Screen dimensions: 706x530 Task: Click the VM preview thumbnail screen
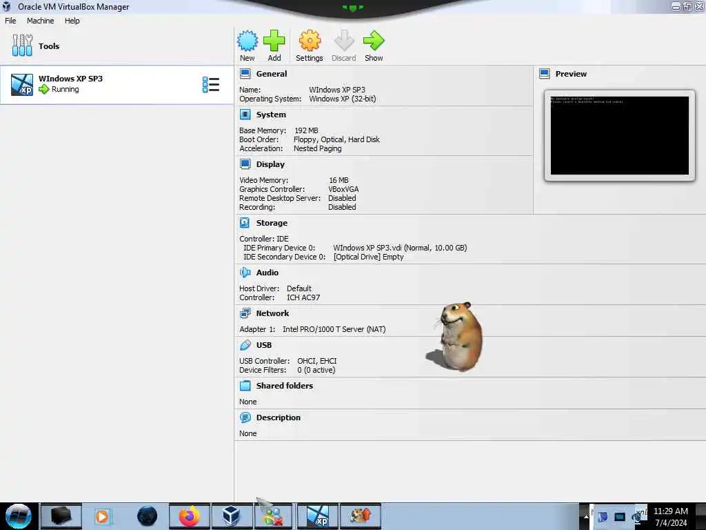coord(620,135)
